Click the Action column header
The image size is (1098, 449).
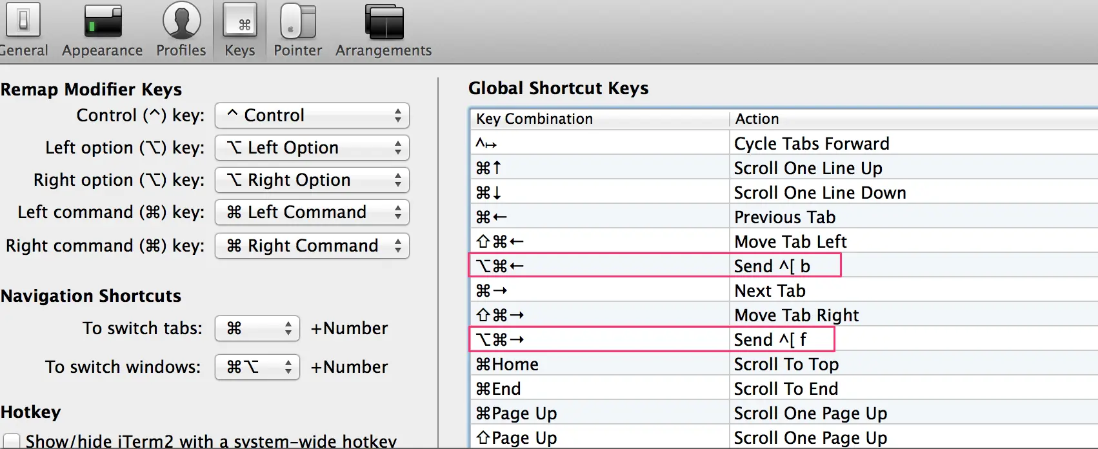coord(903,119)
